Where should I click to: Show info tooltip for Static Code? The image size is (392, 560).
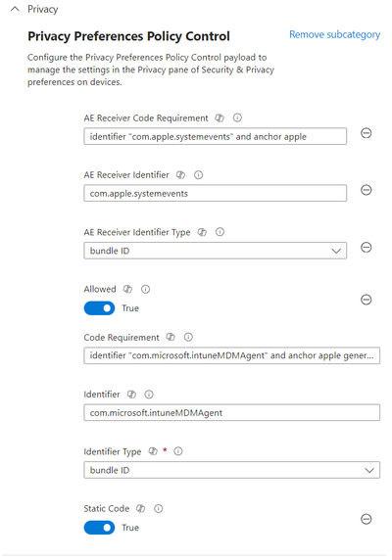(159, 508)
